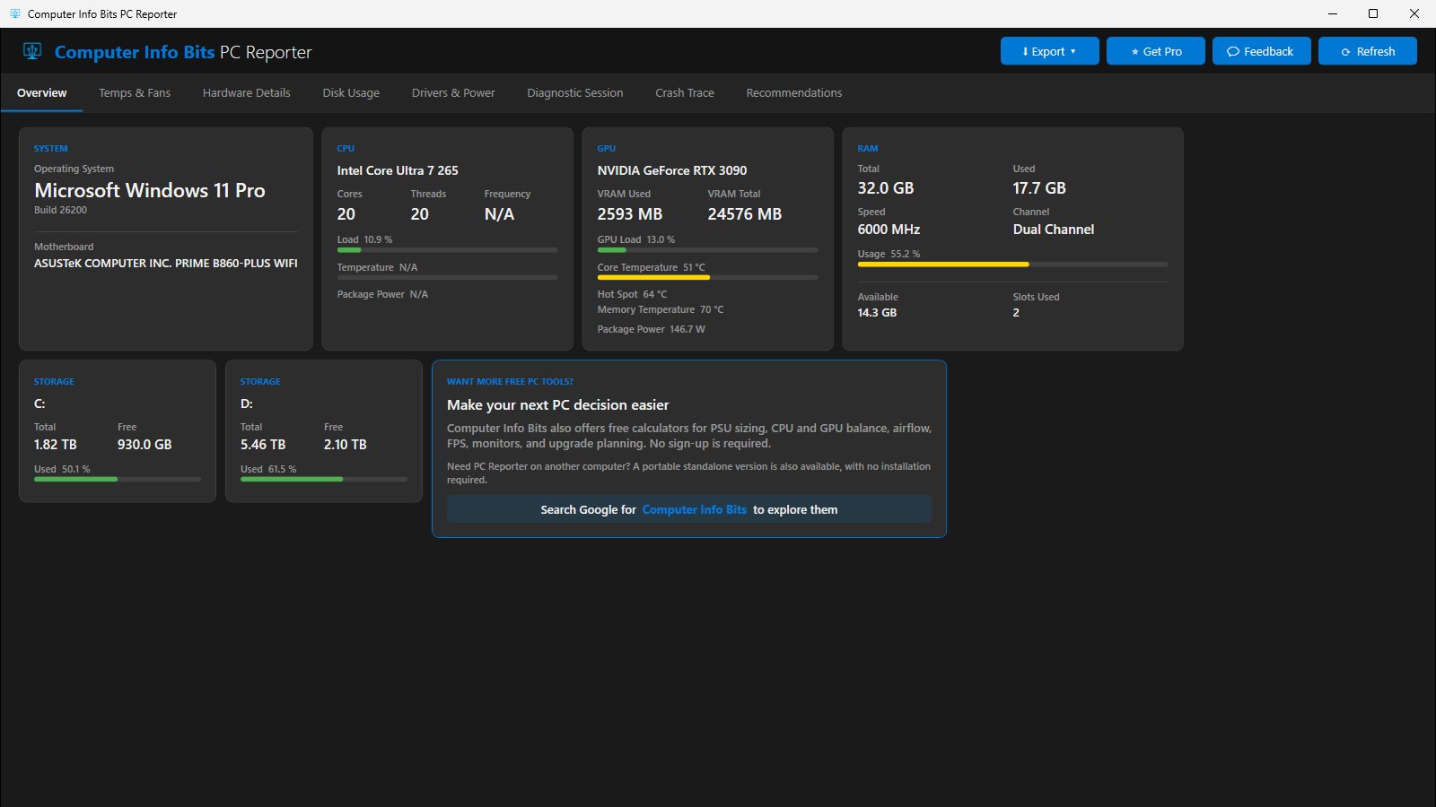Click the C: drive free 930.0 GB value

[x=144, y=445]
